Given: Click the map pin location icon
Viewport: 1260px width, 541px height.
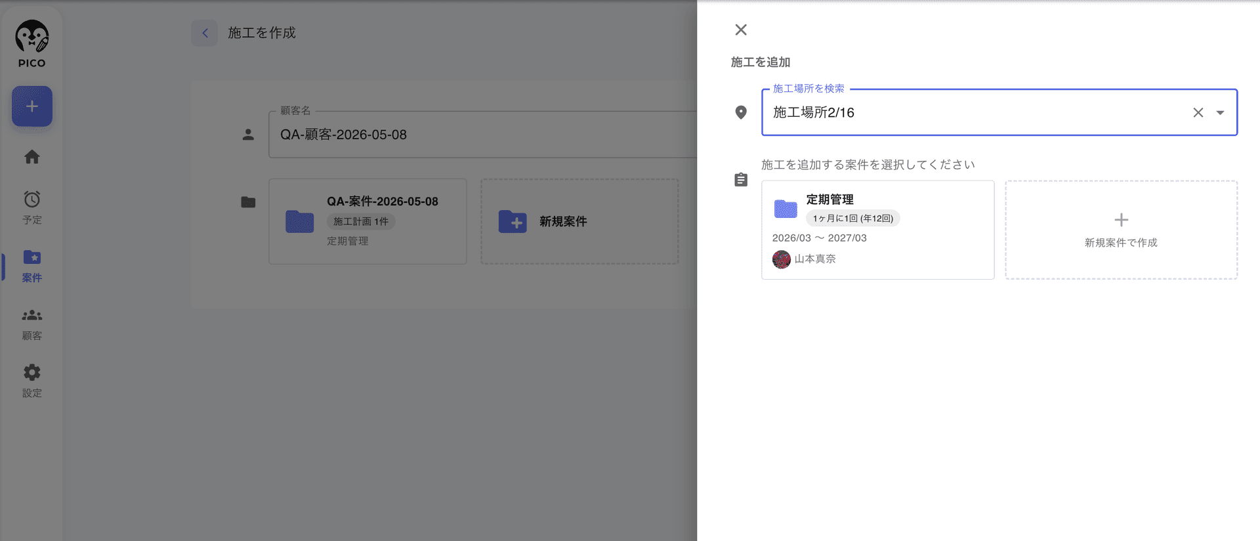Looking at the screenshot, I should pyautogui.click(x=741, y=112).
